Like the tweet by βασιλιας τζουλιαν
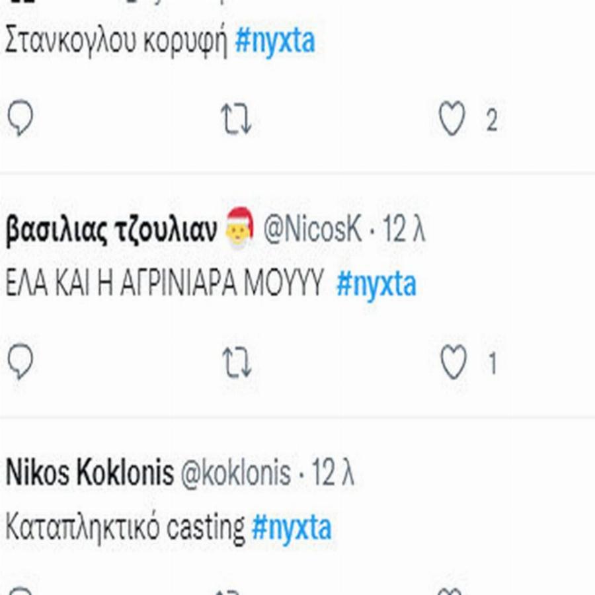The image size is (595, 595). (x=453, y=362)
